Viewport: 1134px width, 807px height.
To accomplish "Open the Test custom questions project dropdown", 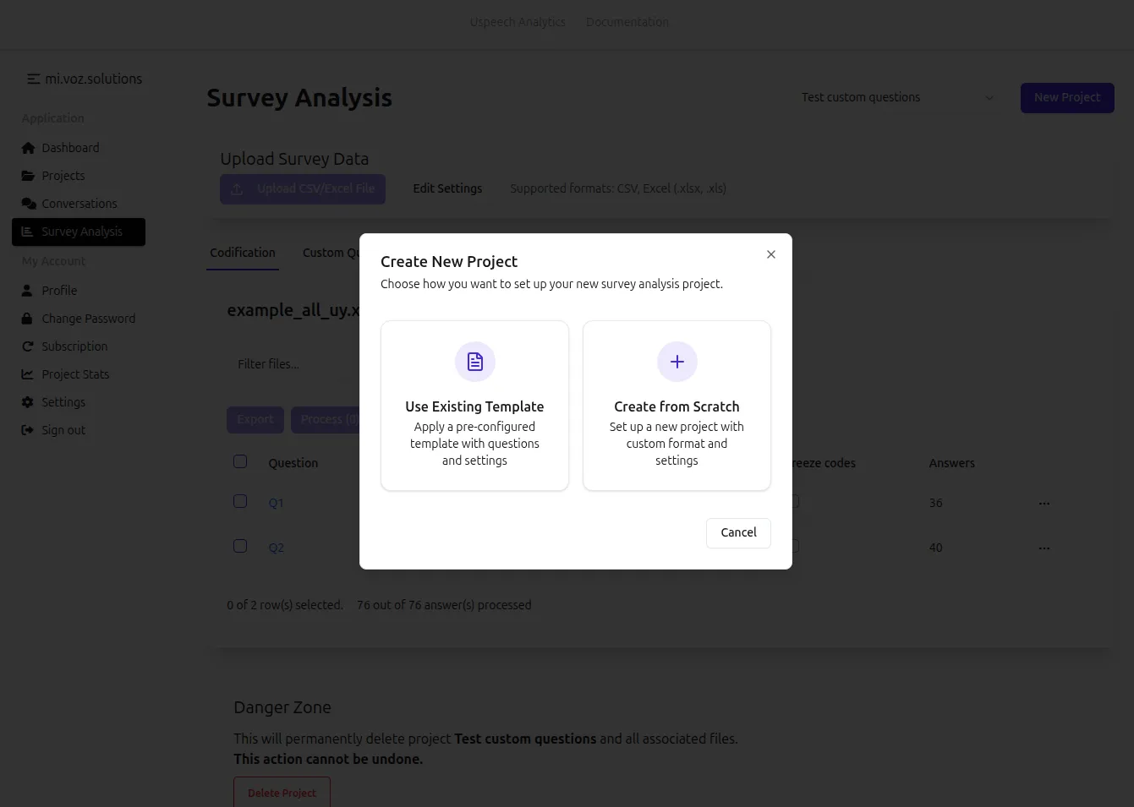I will [896, 97].
